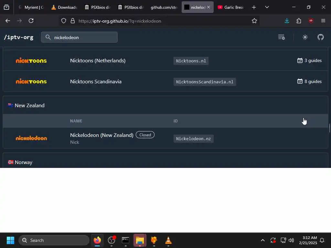The width and height of the screenshot is (331, 248).
Task: List all tabs with the chevron
Action: [x=267, y=7]
